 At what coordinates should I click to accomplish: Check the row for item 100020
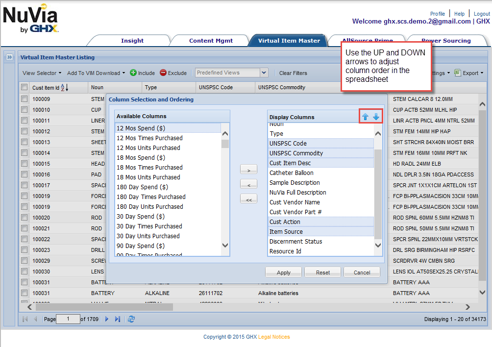click(24, 218)
